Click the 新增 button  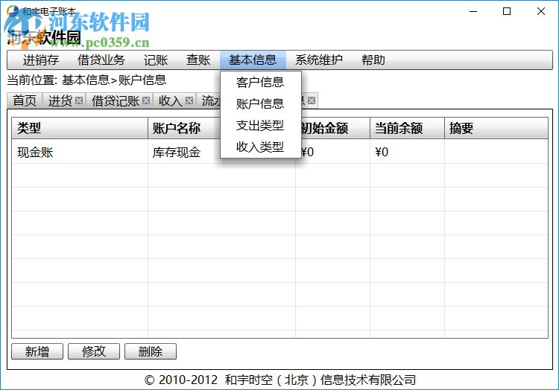pyautogui.click(x=37, y=351)
